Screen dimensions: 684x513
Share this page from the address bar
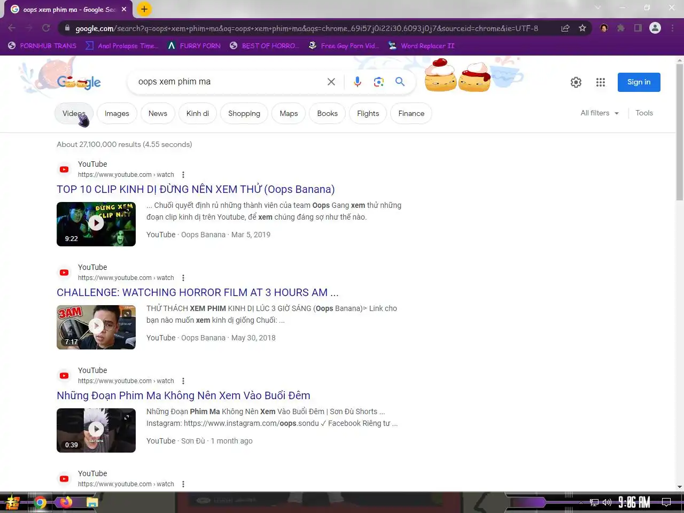(x=565, y=28)
